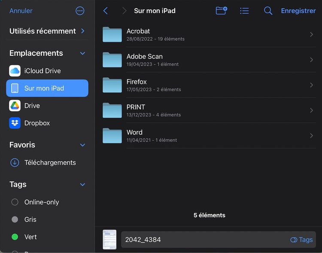Save with the Enregistrer button
This screenshot has width=322, height=253.
click(x=298, y=11)
